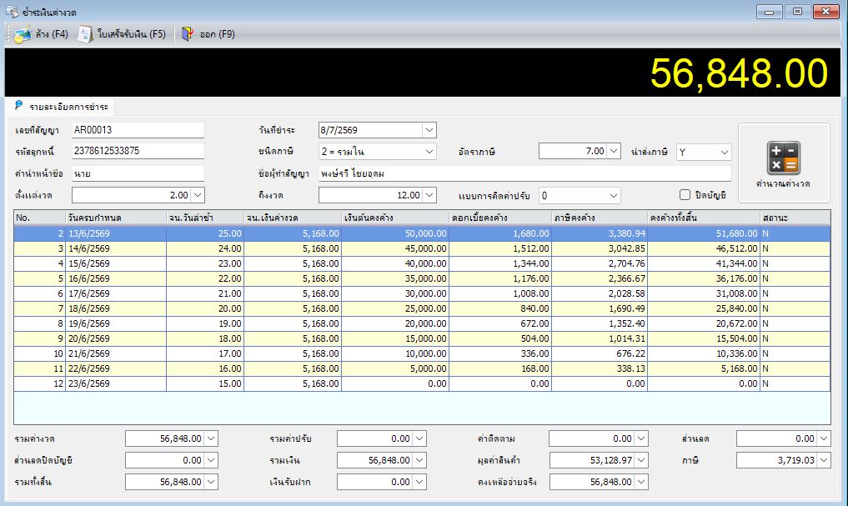848x506 pixels.
Task: Switch to the รายละเอียดการชำระ tab
Action: point(61,107)
